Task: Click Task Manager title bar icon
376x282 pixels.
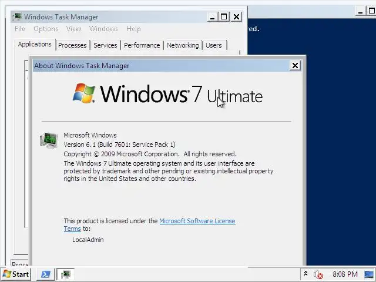Action: [x=17, y=16]
